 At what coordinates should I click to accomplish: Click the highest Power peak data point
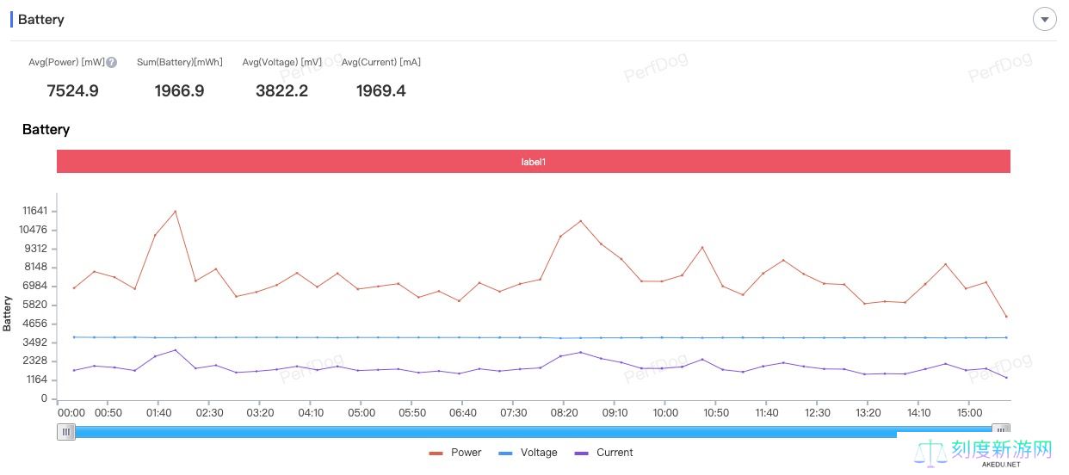click(176, 211)
